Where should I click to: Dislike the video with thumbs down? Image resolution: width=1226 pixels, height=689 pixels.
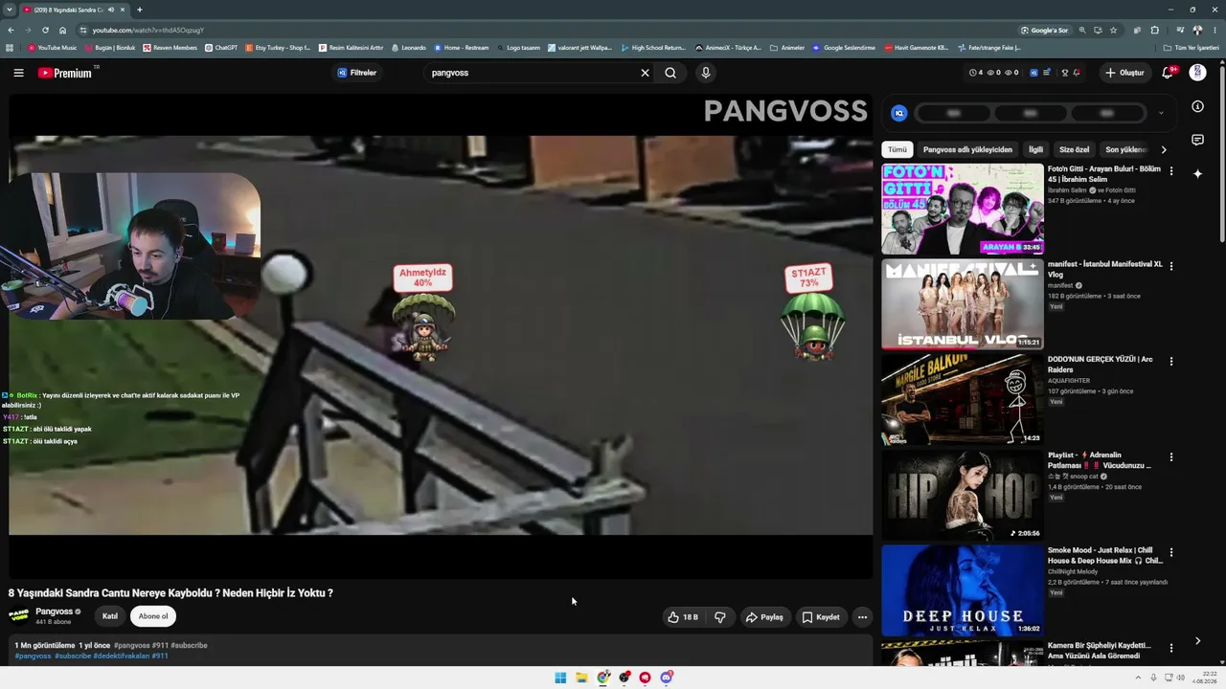click(x=720, y=617)
